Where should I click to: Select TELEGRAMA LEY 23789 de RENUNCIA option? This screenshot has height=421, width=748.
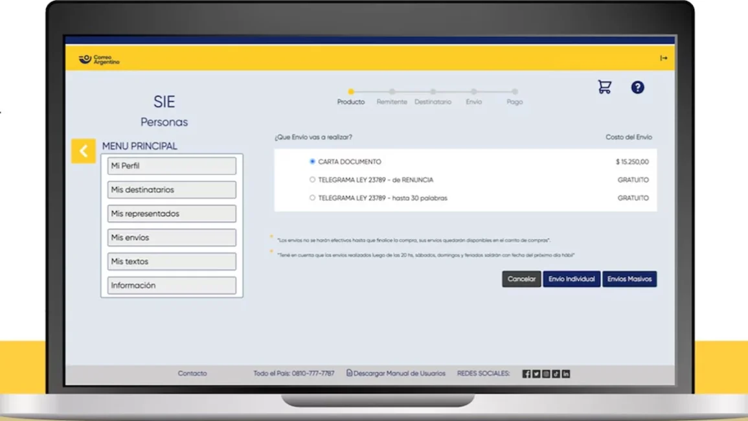point(312,180)
